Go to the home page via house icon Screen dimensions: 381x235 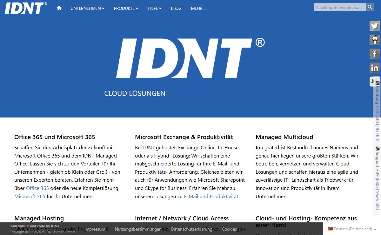point(59,8)
